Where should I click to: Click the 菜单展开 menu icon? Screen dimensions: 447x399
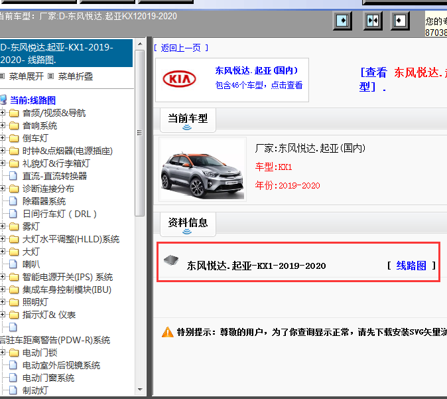2,76
